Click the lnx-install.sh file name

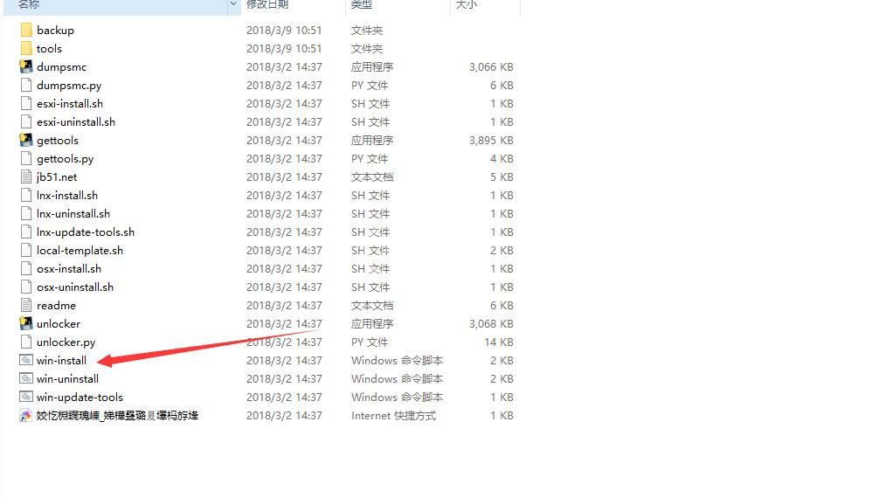[x=67, y=195]
